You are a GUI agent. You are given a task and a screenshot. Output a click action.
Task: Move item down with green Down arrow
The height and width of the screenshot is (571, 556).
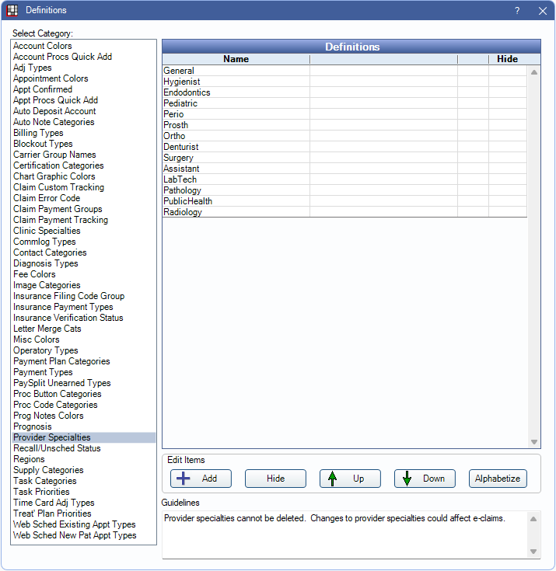pyautogui.click(x=424, y=479)
